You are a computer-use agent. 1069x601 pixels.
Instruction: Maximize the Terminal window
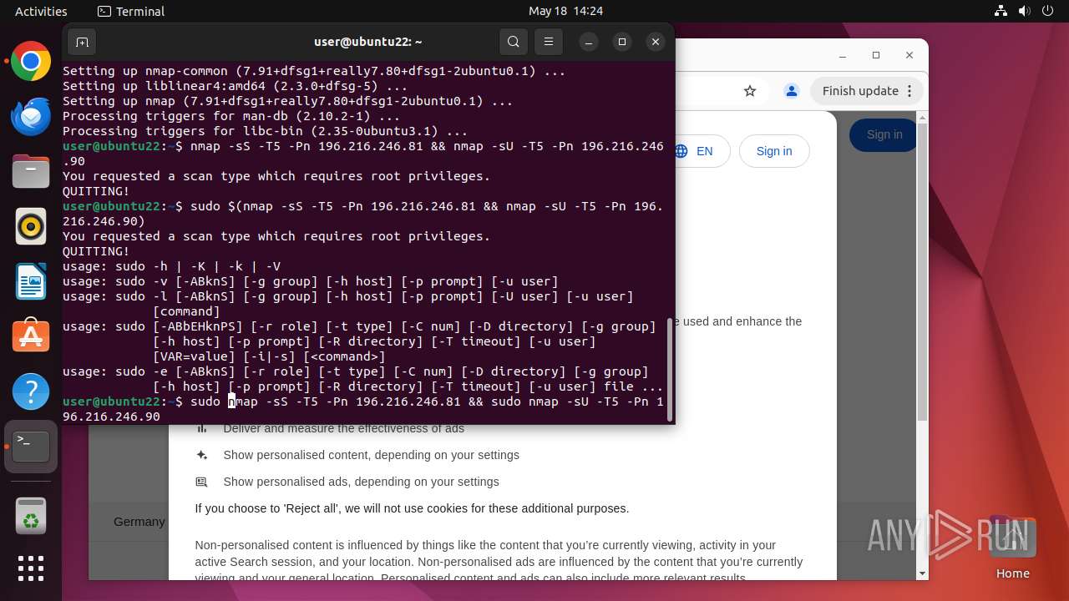point(622,42)
